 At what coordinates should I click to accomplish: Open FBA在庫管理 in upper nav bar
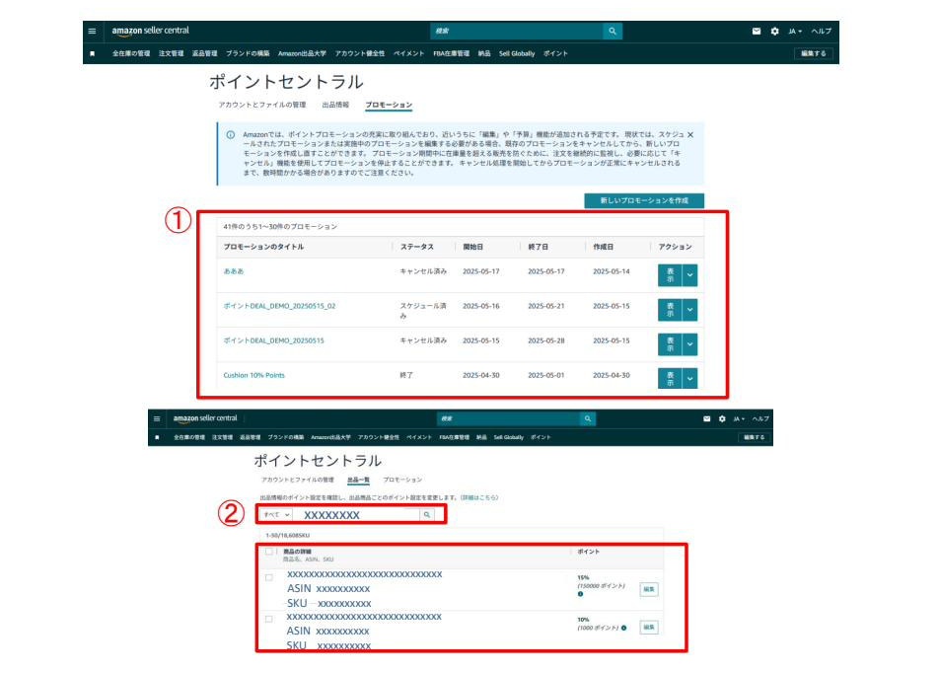[x=452, y=53]
